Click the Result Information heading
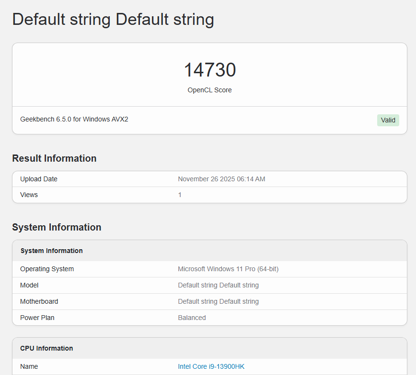Viewport: 416px width, 375px height. [x=54, y=158]
